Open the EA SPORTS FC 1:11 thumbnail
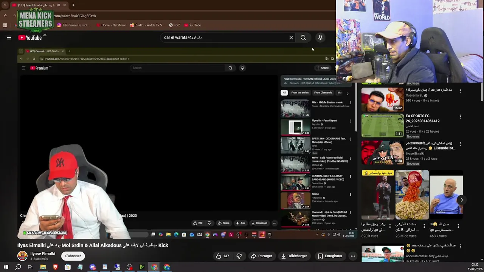This screenshot has width=484, height=272. (383, 125)
